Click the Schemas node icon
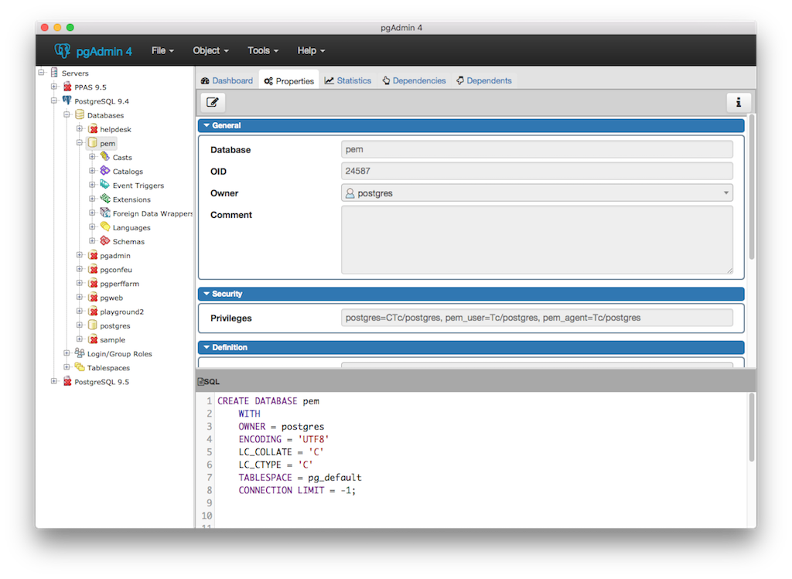Image resolution: width=792 pixels, height=579 pixels. (105, 240)
